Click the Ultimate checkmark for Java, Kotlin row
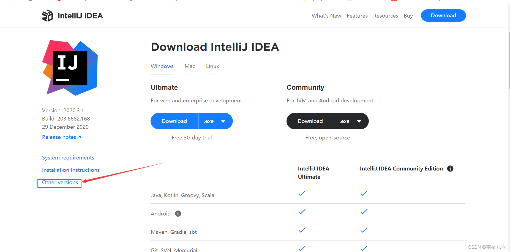The image size is (510, 252). tap(302, 193)
